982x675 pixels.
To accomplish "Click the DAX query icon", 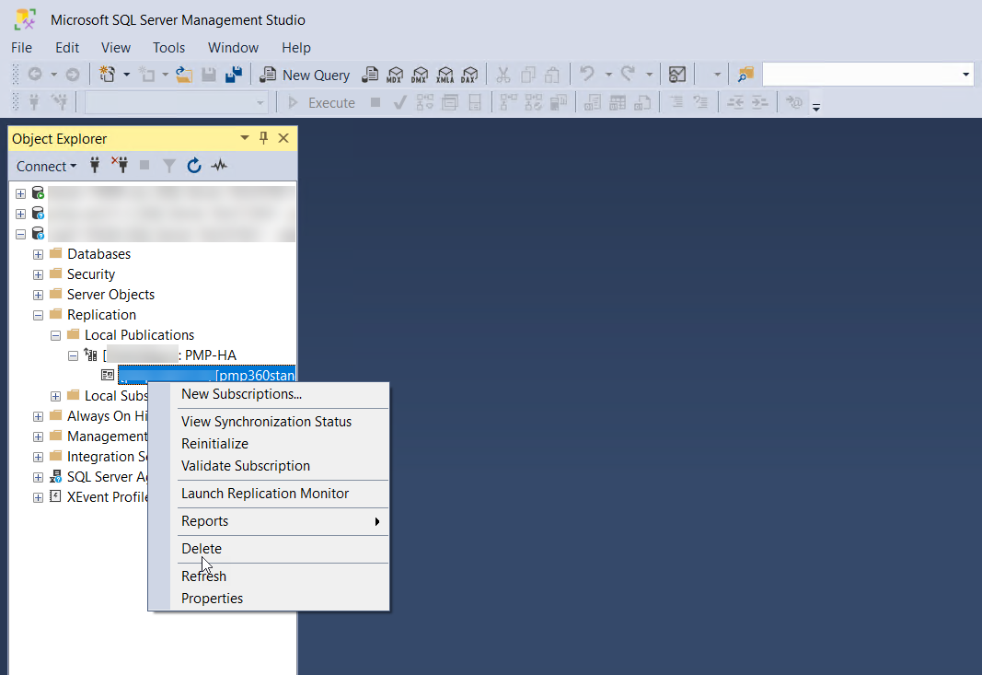I will 469,75.
